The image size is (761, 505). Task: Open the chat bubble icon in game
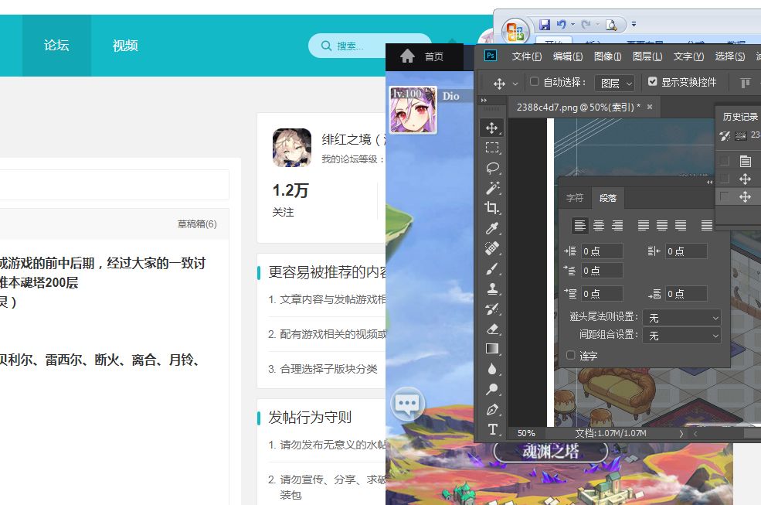406,404
